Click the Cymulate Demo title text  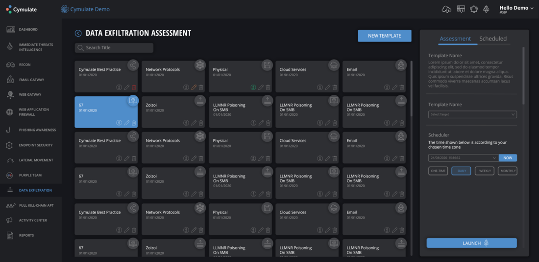(90, 9)
